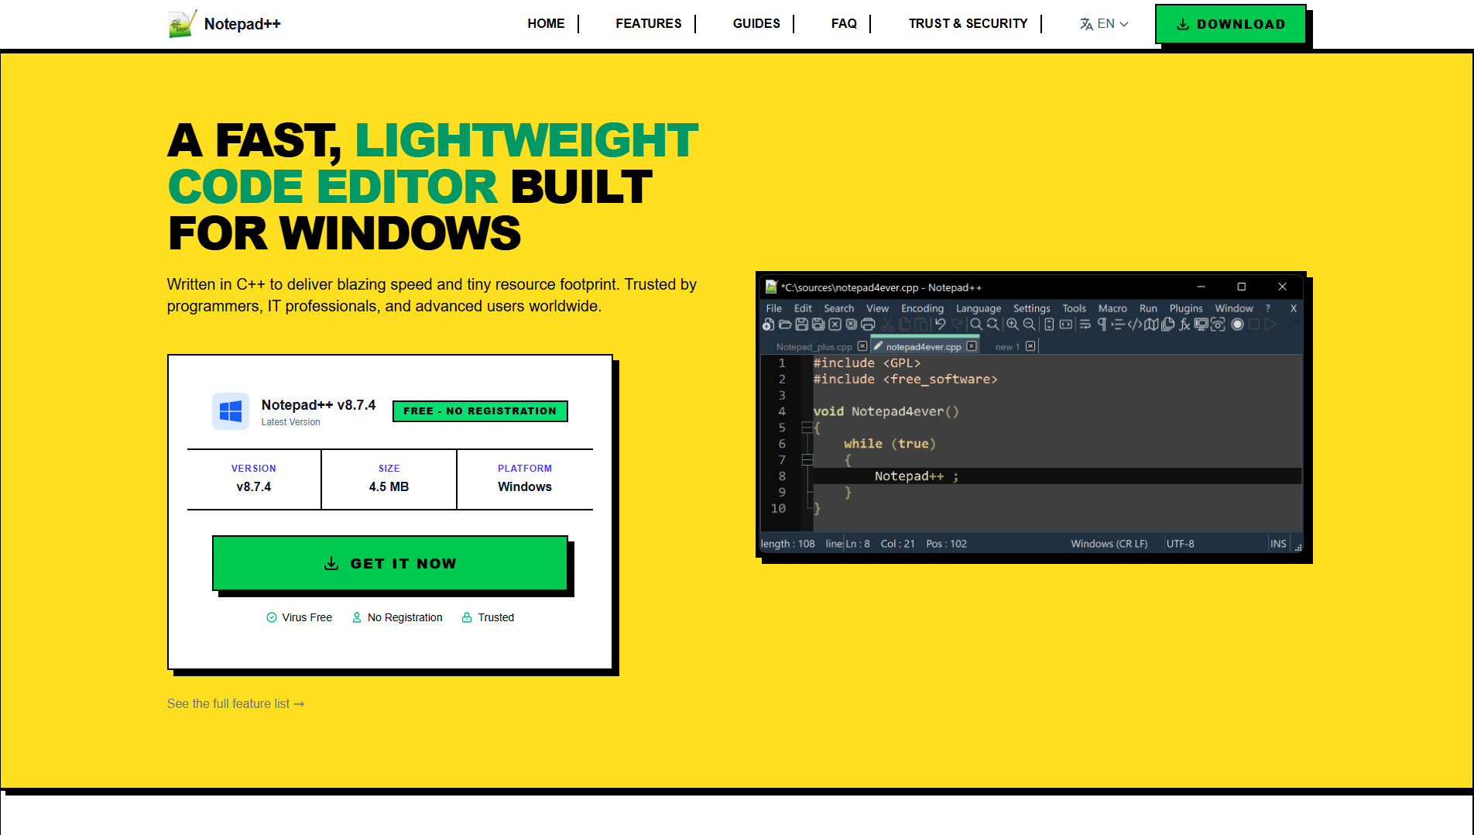Viewport: 1474px width, 835px height.
Task: Click the Folder as Workspace monitor icon
Action: [1201, 325]
